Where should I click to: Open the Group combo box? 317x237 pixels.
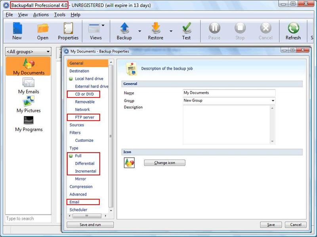tap(229, 100)
